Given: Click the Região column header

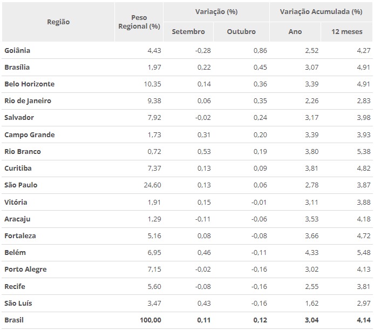Looking at the screenshot, I should click(x=58, y=22).
